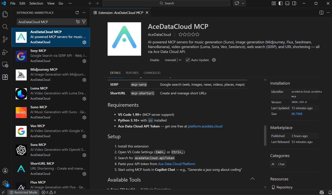Viewport: 332px width, 195px height.
Task: Open the Go menu
Action: coord(61,3)
